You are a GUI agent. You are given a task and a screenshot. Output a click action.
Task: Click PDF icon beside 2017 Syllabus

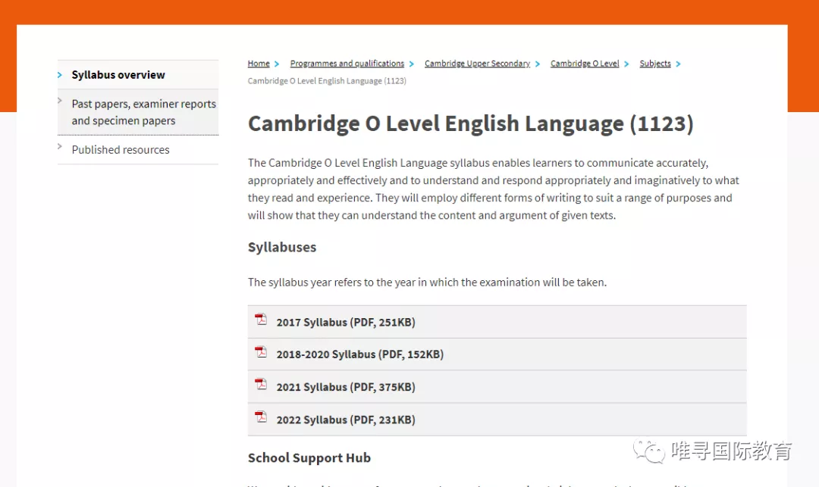[261, 320]
